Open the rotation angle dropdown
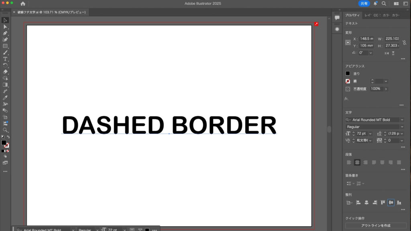Viewport: 411px width, 231px height. [x=370, y=53]
